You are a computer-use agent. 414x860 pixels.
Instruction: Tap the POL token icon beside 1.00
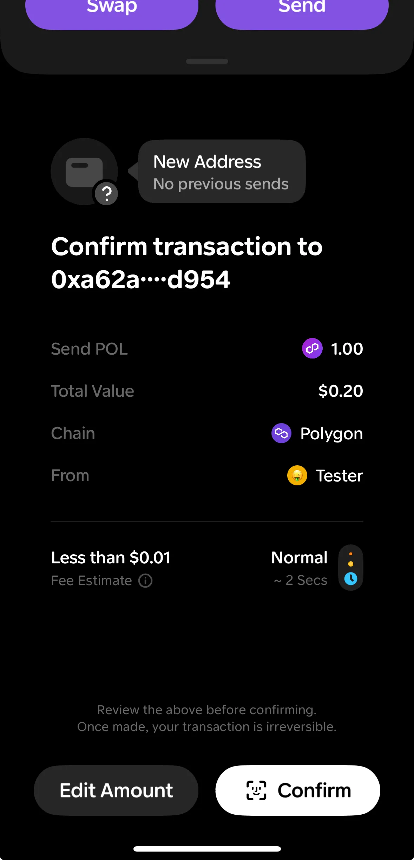point(312,349)
